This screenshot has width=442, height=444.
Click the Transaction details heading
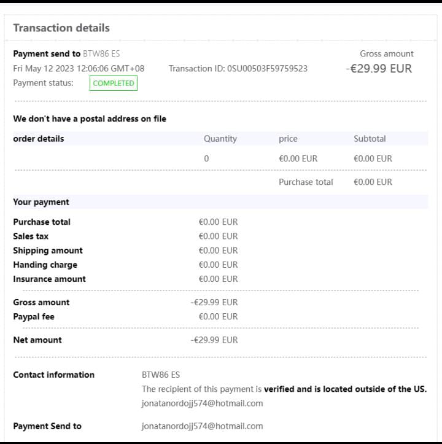pos(61,28)
